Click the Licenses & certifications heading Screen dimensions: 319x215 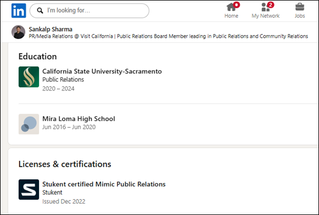65,164
